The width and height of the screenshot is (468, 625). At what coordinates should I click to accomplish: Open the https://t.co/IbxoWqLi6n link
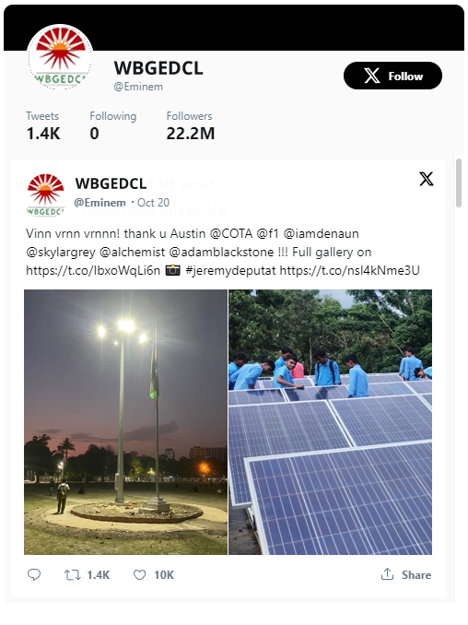(x=93, y=271)
